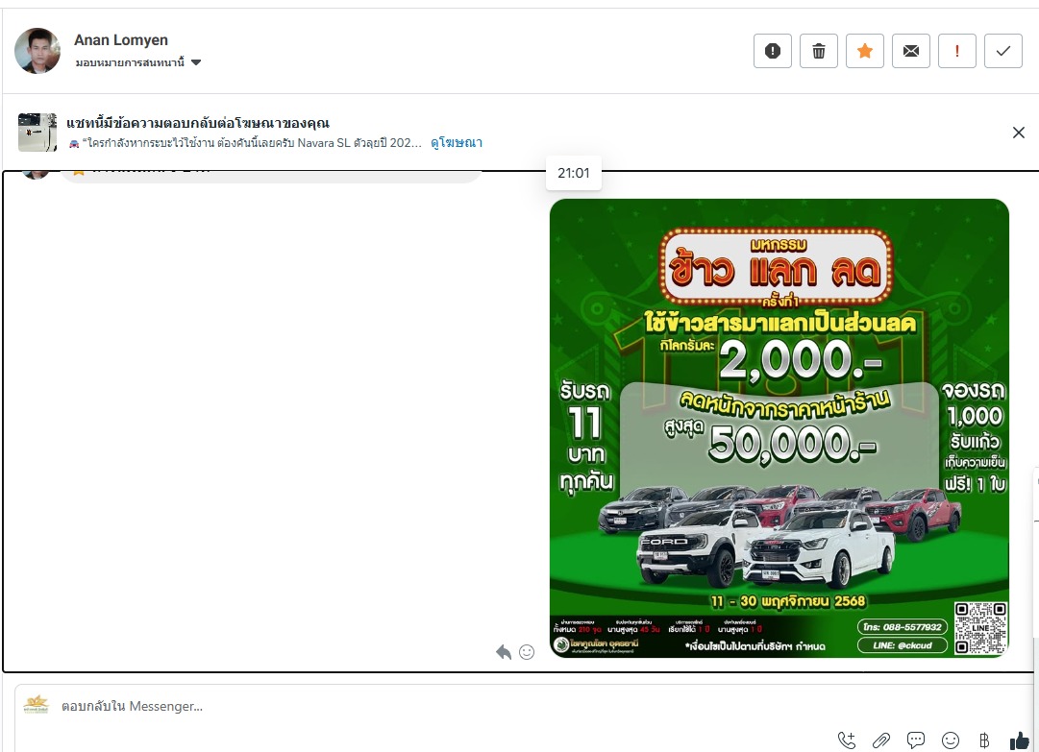Screen dimensions: 1039x752
Task: Star this conversation as follow-up
Action: coord(865,51)
